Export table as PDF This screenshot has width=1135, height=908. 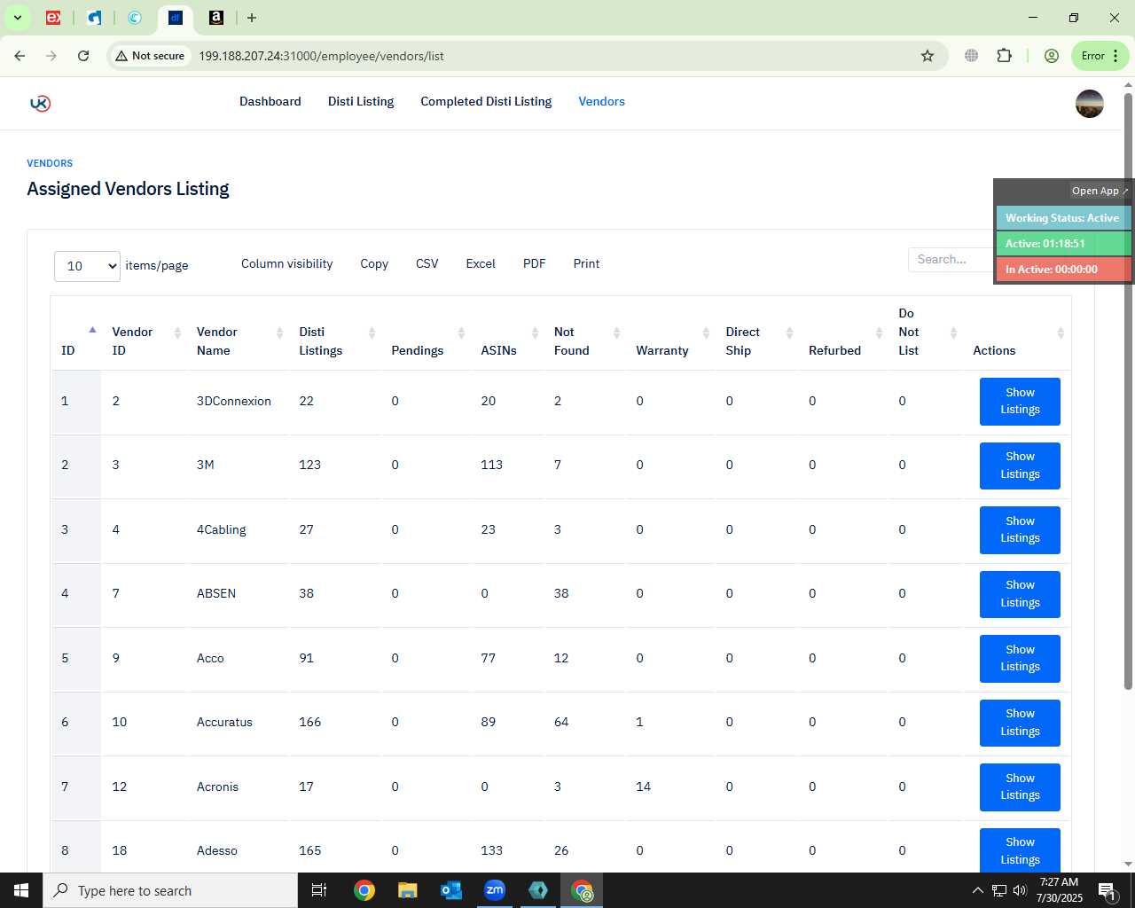pos(535,264)
